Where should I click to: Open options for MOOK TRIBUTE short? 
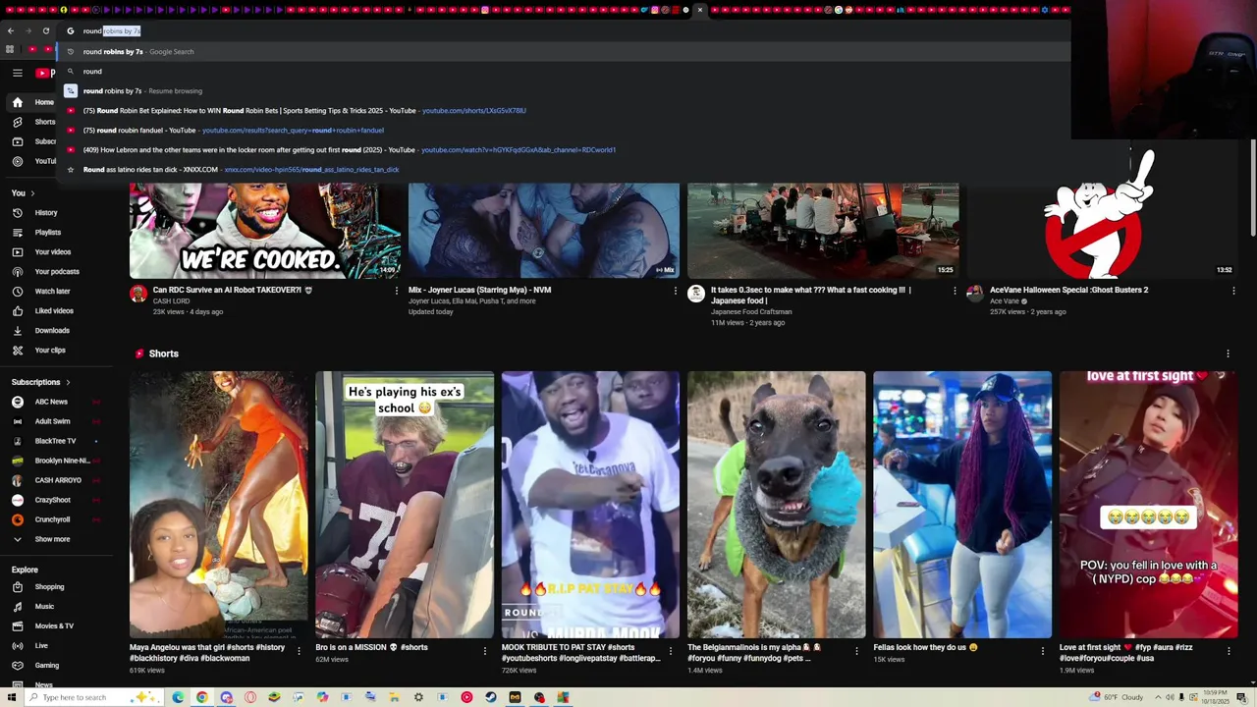pyautogui.click(x=671, y=651)
